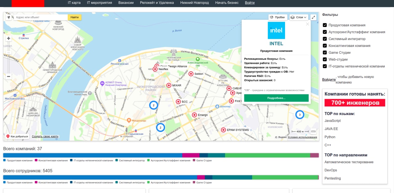This screenshot has height=193, width=394.
Task: Uncheck Продуктовая компания filter
Action: [x=325, y=25]
